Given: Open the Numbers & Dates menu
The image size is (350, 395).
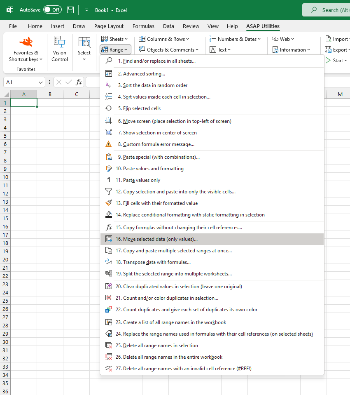Looking at the screenshot, I should (235, 39).
